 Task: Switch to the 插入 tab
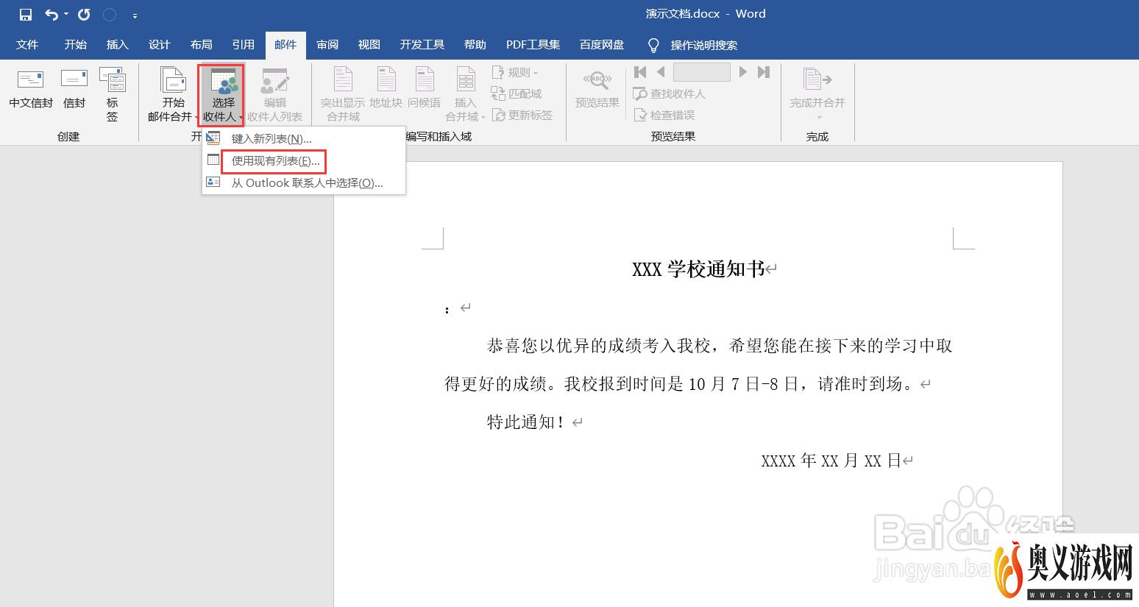pyautogui.click(x=118, y=45)
